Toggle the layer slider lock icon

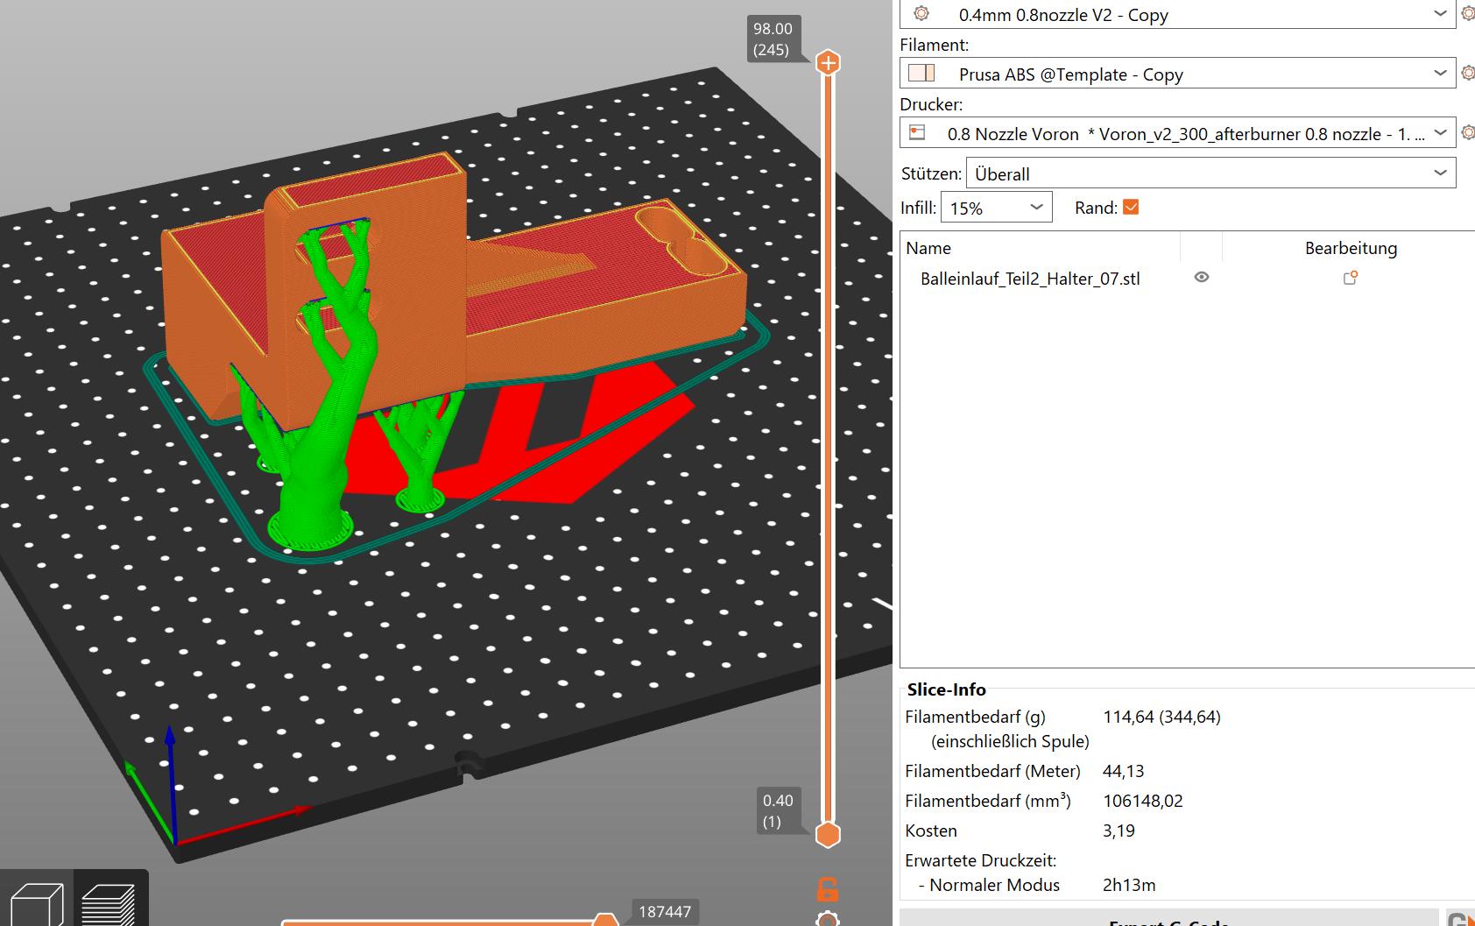tap(828, 888)
